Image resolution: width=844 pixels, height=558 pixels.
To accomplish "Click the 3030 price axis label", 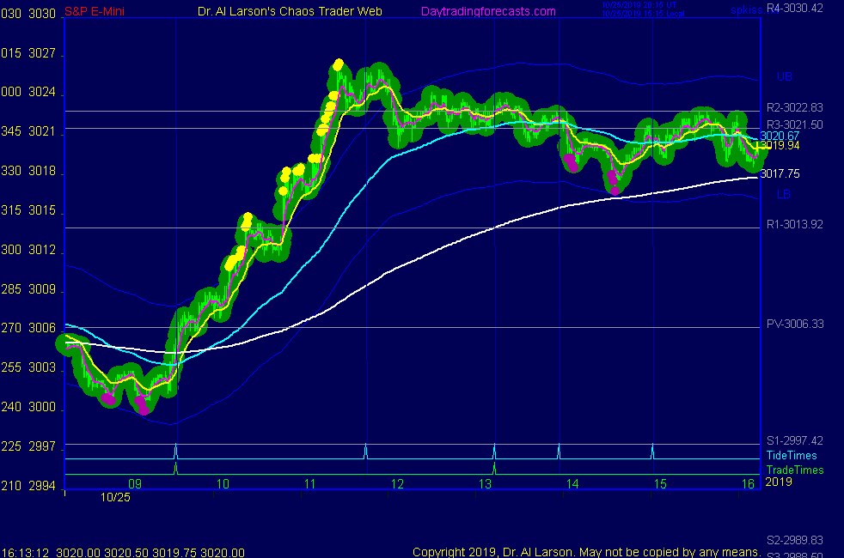I will click(x=42, y=14).
